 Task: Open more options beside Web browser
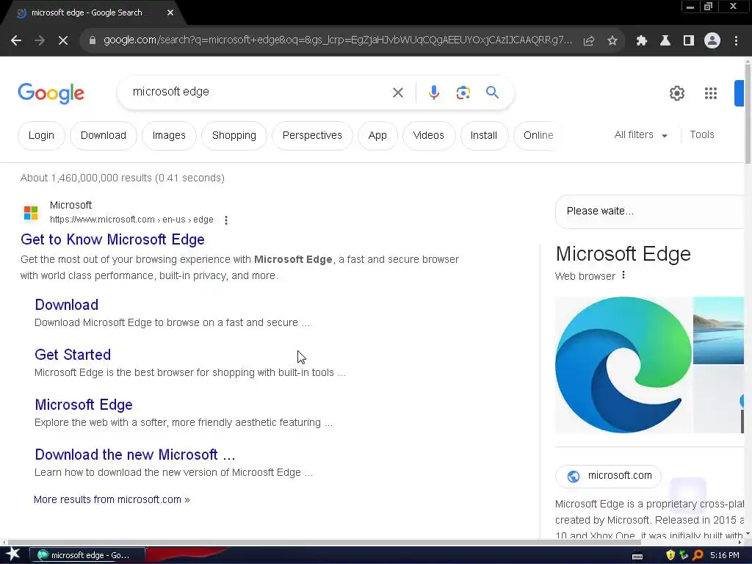(x=623, y=275)
